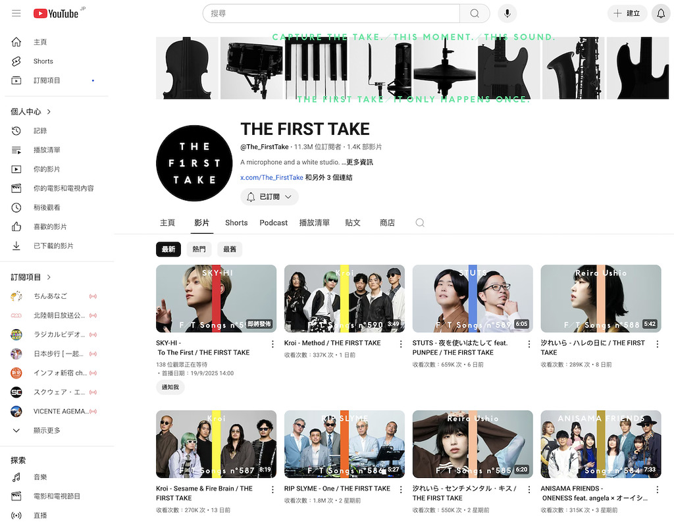Viewport: 674px width, 528px height.
Task: Open RIP SLYME - One video title
Action: click(337, 489)
